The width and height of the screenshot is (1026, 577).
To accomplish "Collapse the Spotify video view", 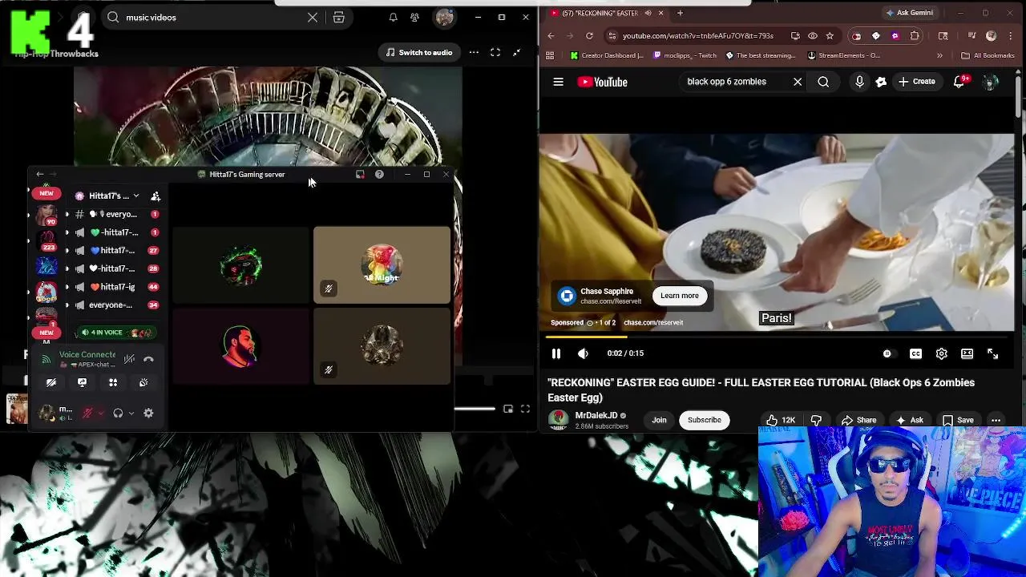I will (517, 53).
